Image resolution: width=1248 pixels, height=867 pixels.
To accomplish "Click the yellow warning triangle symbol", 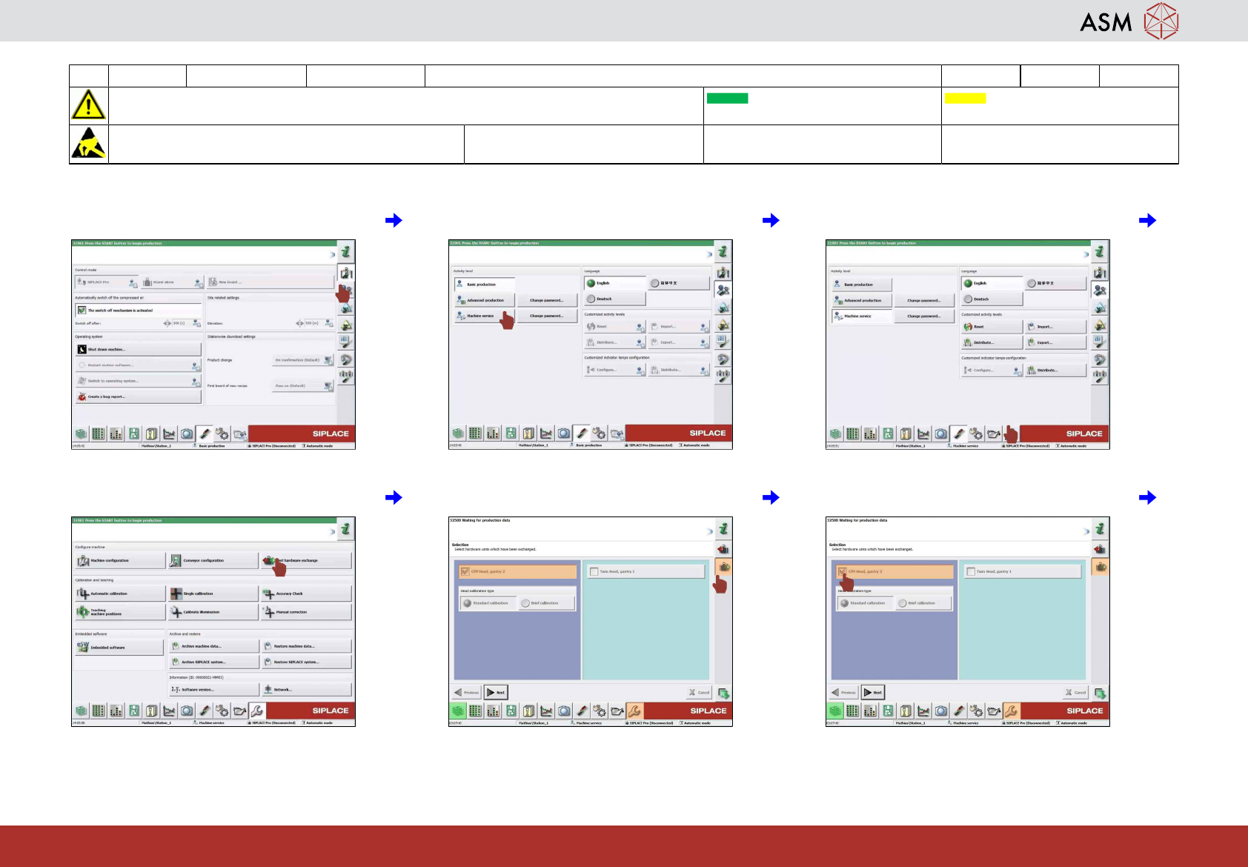I will (88, 104).
